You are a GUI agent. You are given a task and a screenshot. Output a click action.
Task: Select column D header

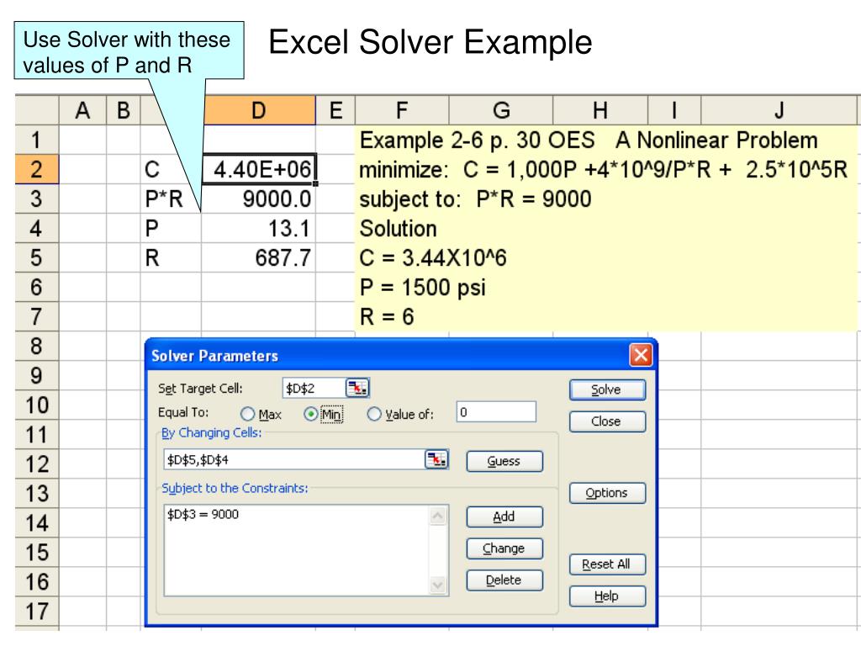259,110
